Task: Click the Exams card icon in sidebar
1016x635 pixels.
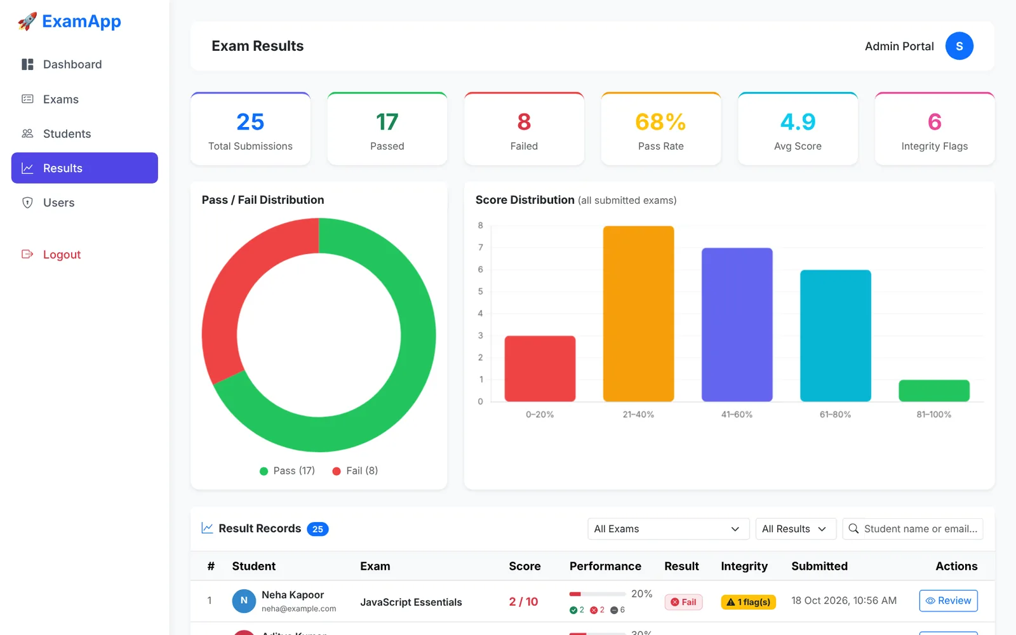Action: click(x=27, y=99)
